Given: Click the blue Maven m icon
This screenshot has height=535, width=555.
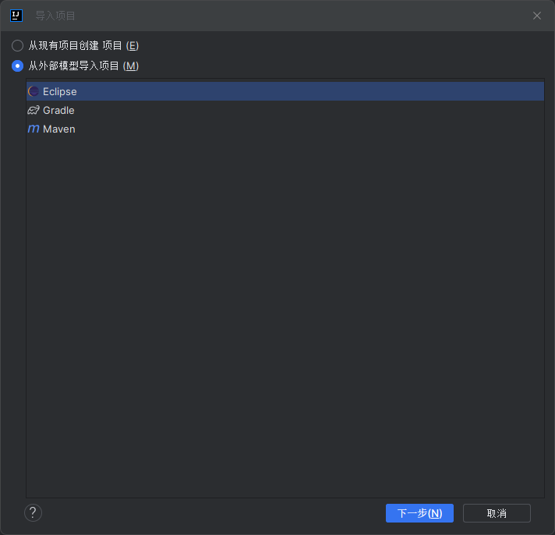Looking at the screenshot, I should click(34, 129).
